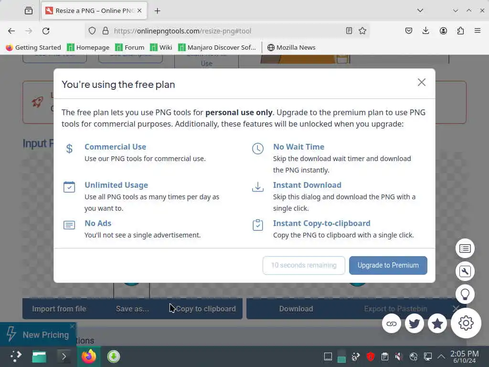Click the clock No Wait Time icon

coord(257,149)
